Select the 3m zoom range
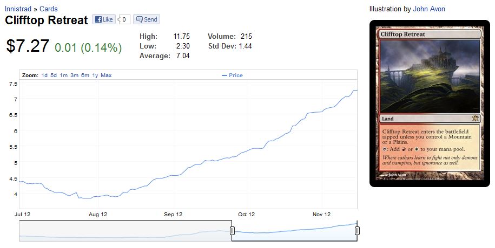This screenshot has height=248, width=495. pos(74,75)
